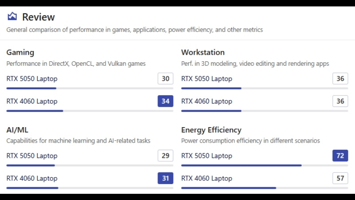The image size is (355, 200).
Task: Select the Workstation category heading
Action: [203, 52]
